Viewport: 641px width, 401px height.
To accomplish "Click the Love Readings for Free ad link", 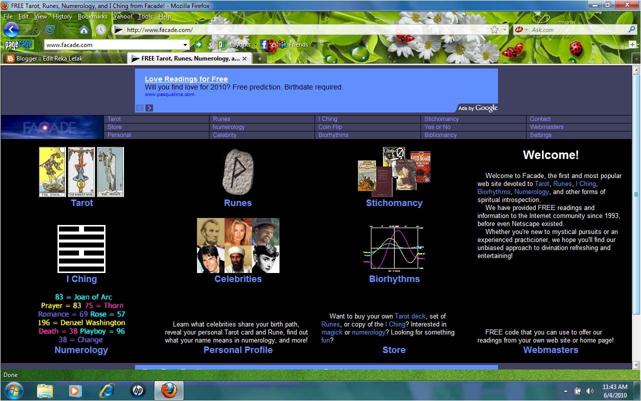I will pyautogui.click(x=186, y=79).
